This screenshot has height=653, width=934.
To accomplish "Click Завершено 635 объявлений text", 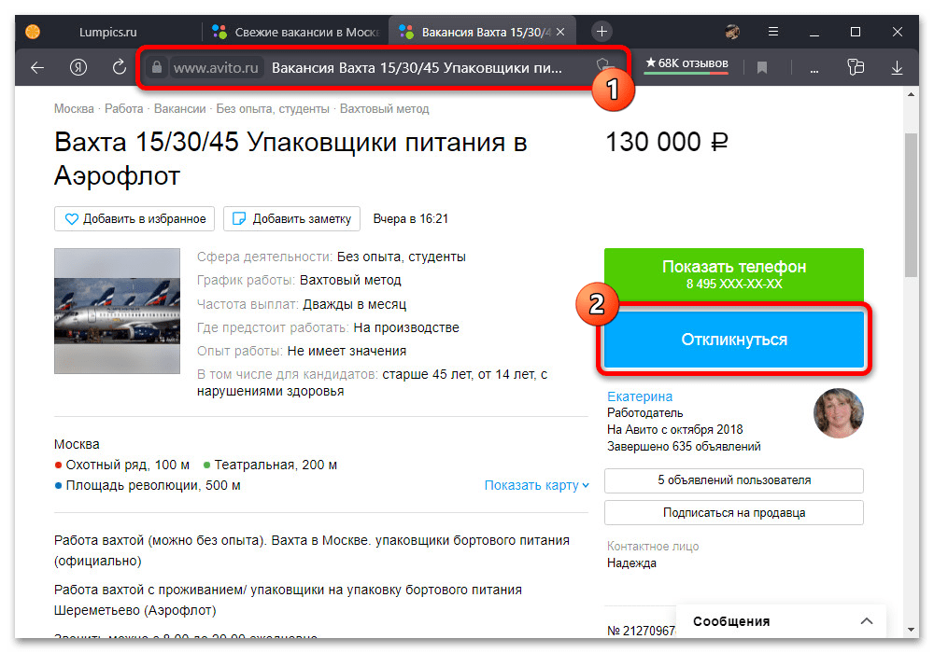I will pos(684,447).
